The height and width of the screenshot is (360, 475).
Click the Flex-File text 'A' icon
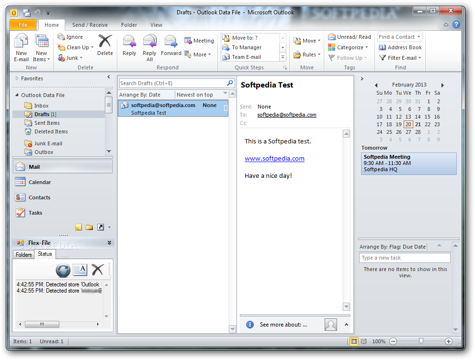coord(80,270)
